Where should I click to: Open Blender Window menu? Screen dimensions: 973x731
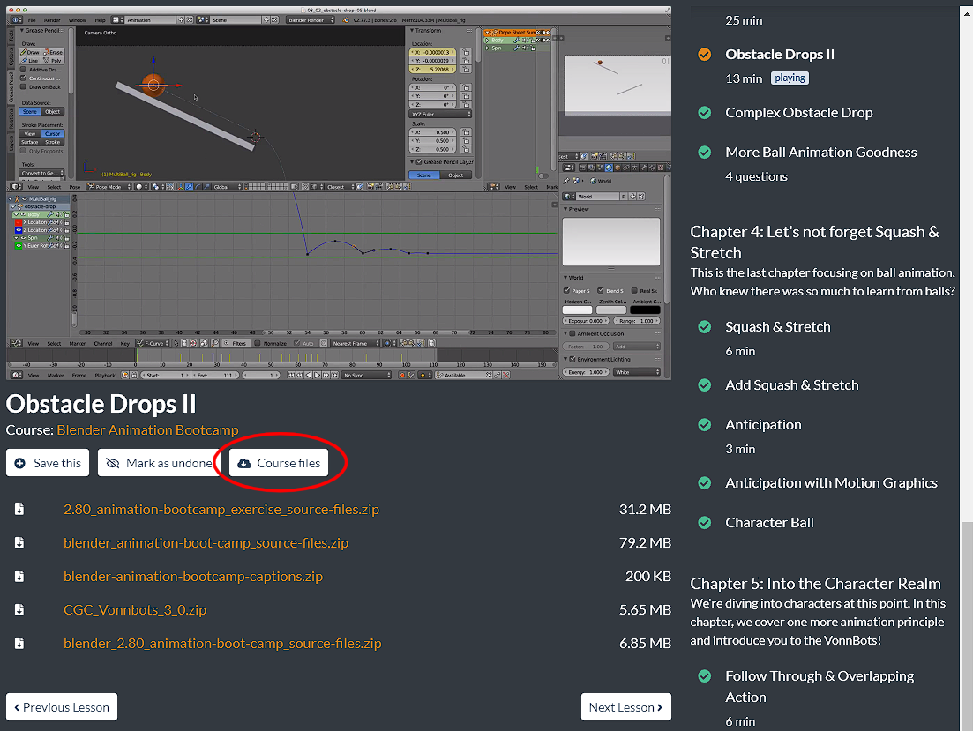tap(78, 20)
